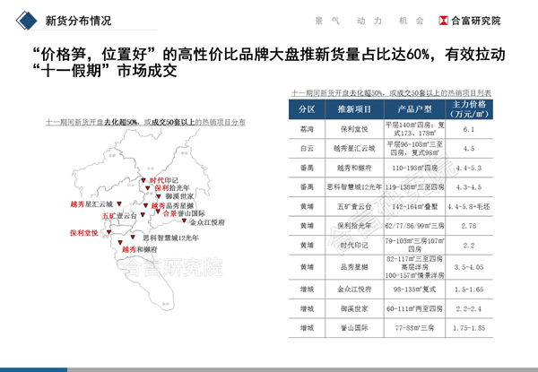Click the 时代印记 project cell in the table
Screen dimensions: 538x372
[x=354, y=245]
